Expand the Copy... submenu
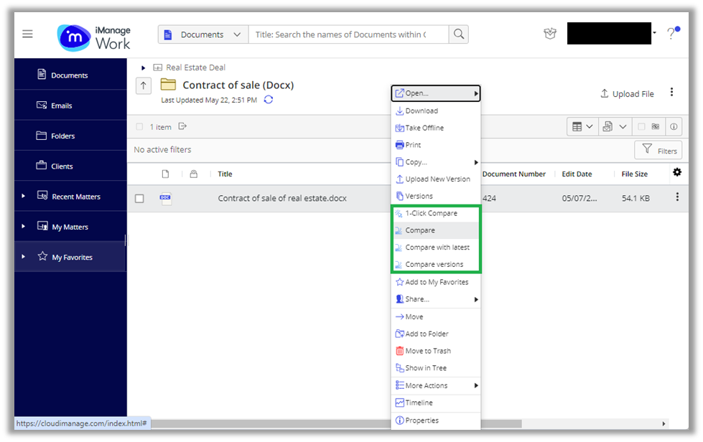Image resolution: width=703 pixels, height=442 pixels. (436, 162)
